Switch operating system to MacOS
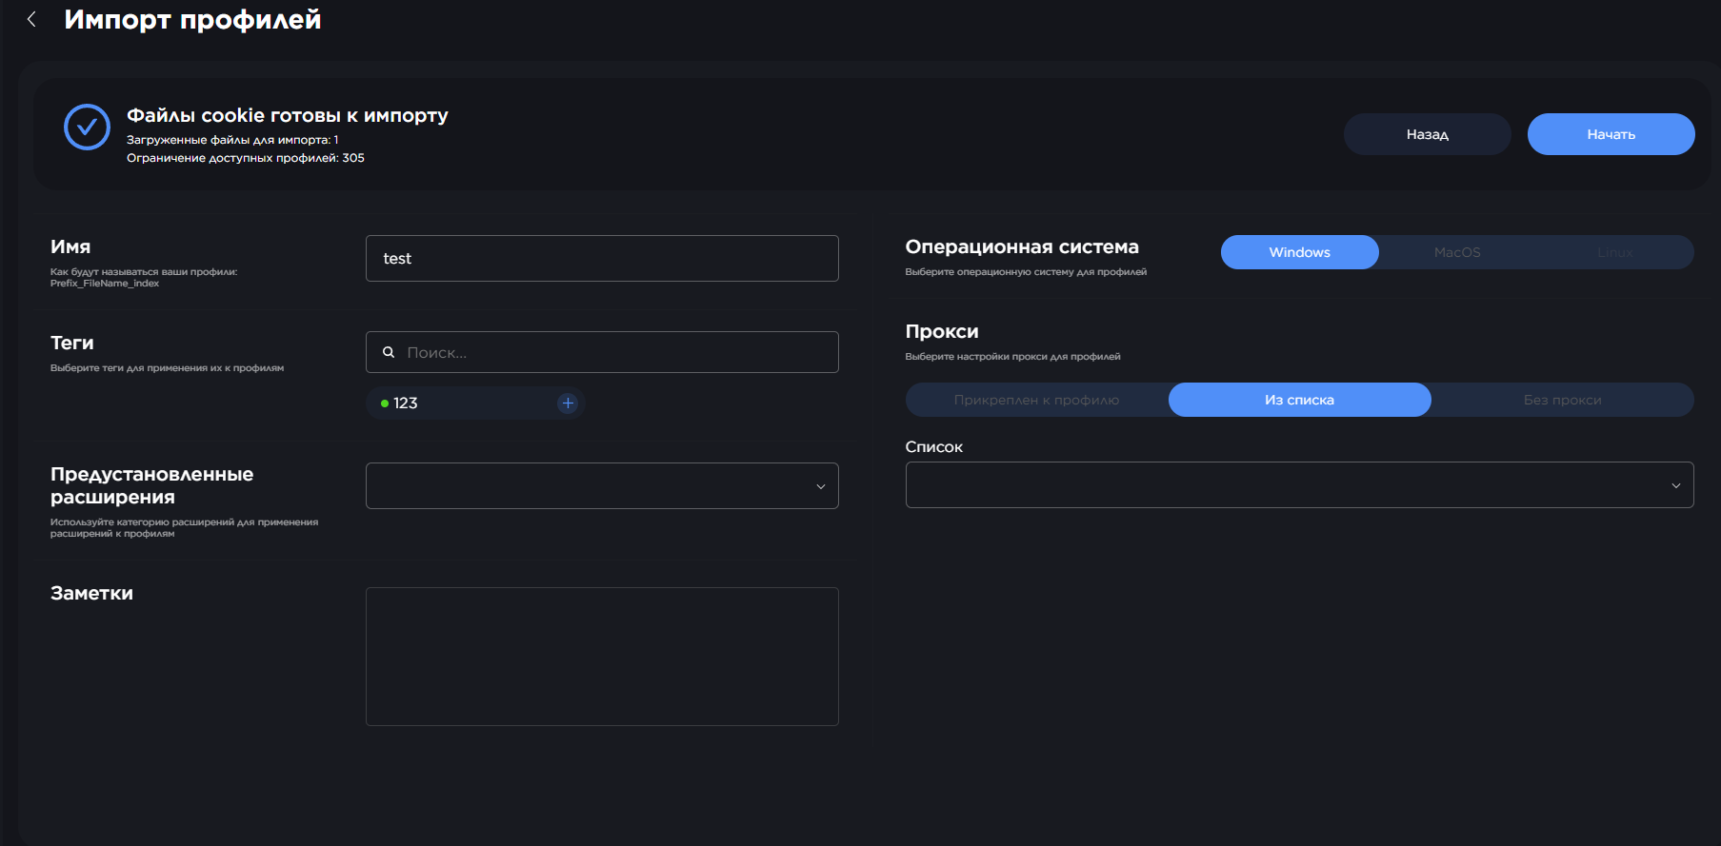The height and width of the screenshot is (846, 1721). pyautogui.click(x=1456, y=252)
